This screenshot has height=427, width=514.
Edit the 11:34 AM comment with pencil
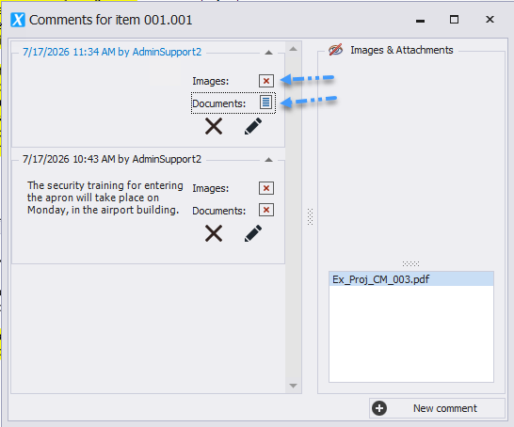[x=253, y=126]
